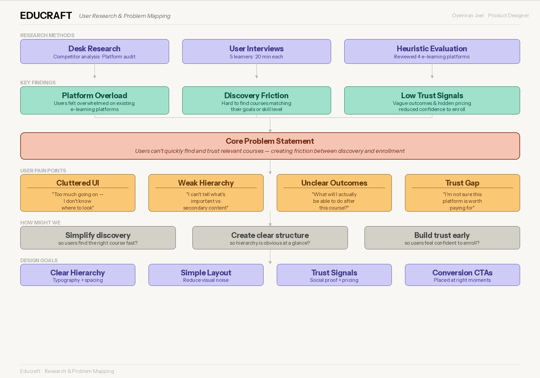Screen dimensions: 540x378
Task: Select the Platform Overload finding
Action: point(94,100)
